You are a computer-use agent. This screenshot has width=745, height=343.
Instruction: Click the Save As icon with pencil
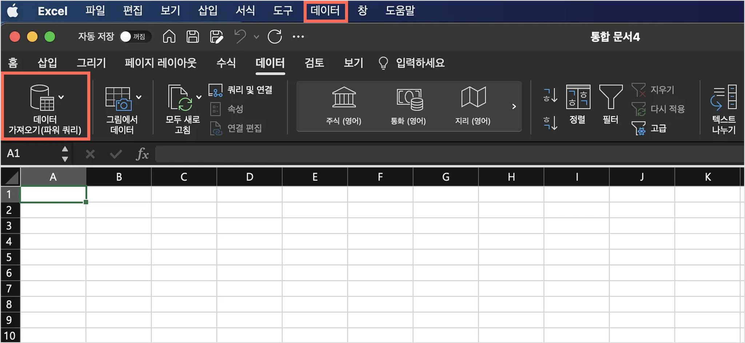click(216, 36)
